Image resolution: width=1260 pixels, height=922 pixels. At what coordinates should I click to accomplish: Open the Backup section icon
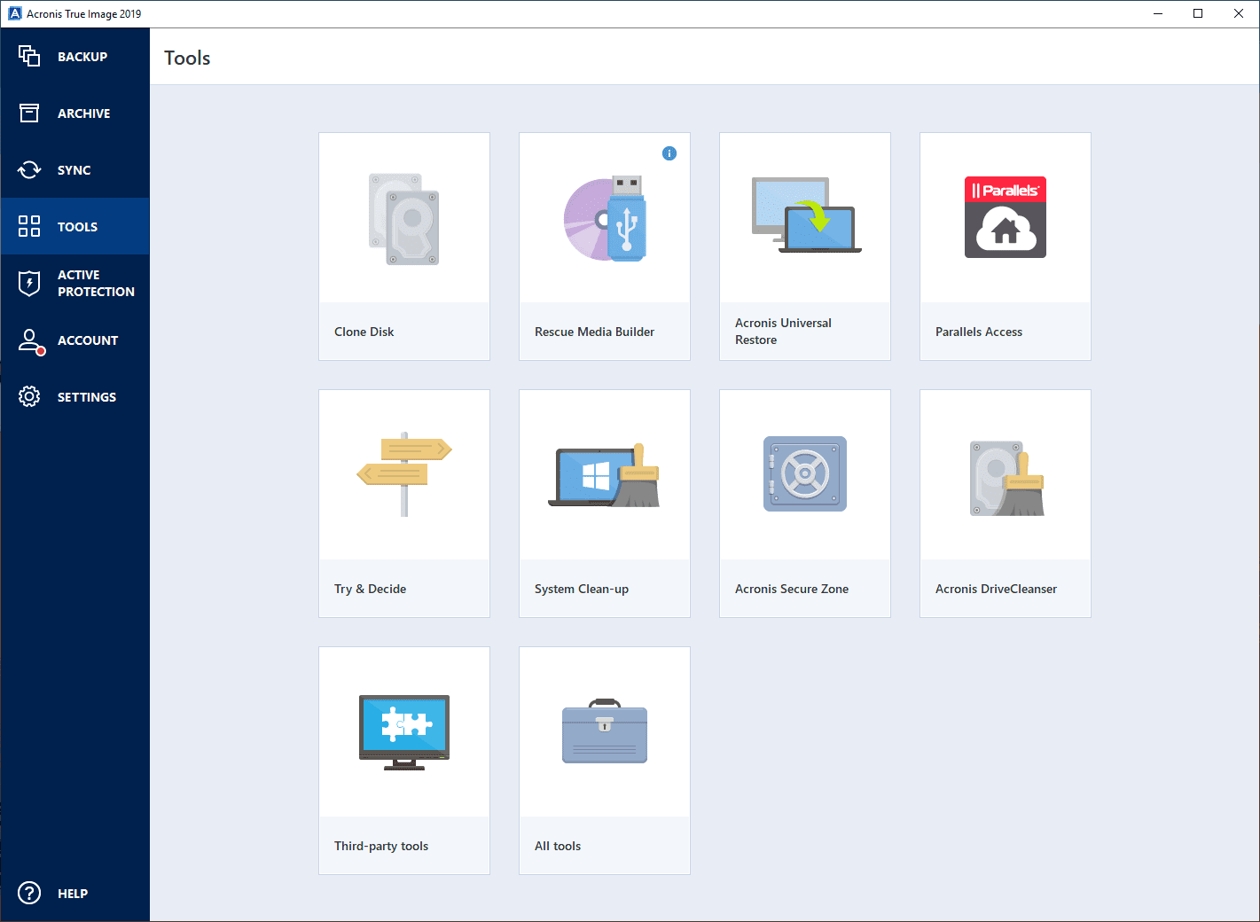pyautogui.click(x=29, y=56)
